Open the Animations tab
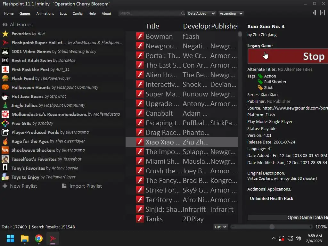Viewport: 328px width, 246px height. coord(45,13)
